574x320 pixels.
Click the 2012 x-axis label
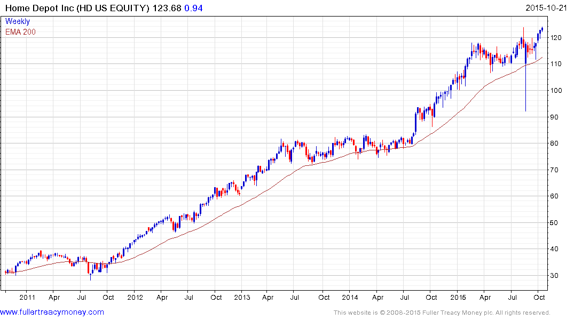click(135, 297)
